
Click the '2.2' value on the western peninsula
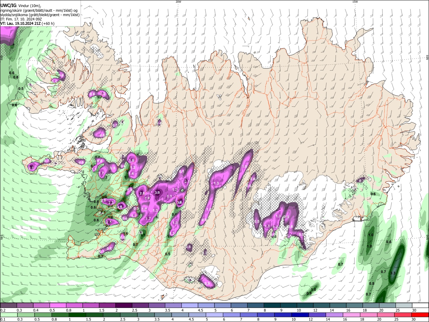click(x=32, y=167)
